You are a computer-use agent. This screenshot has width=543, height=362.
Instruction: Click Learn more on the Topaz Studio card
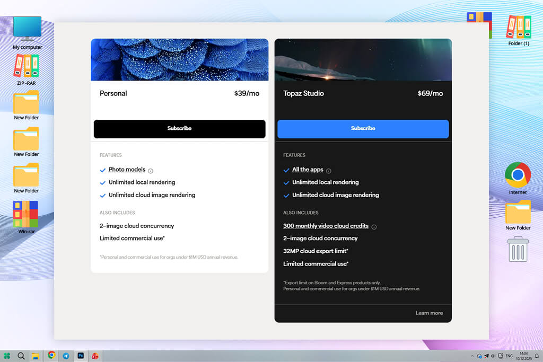(429, 313)
